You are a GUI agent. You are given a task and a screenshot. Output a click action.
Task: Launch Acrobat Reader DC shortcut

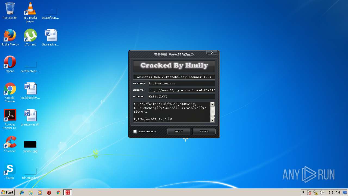pos(10,119)
